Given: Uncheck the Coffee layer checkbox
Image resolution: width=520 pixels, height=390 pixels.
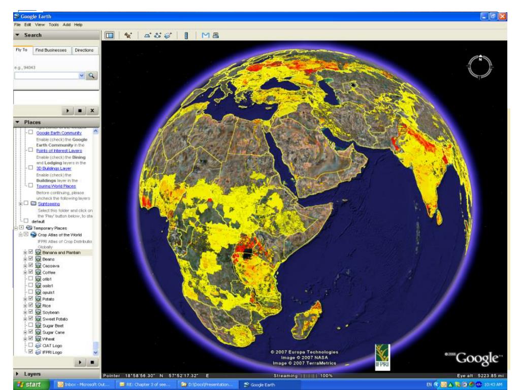Looking at the screenshot, I should tap(31, 272).
